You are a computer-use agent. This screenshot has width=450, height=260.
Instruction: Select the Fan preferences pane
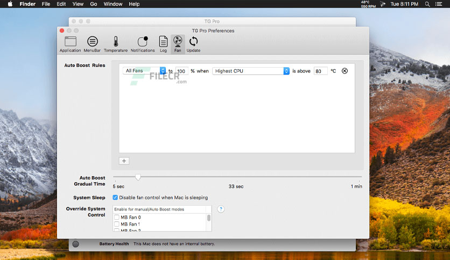click(178, 45)
